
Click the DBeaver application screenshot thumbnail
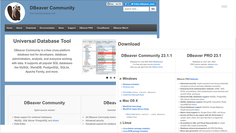coord(99,57)
